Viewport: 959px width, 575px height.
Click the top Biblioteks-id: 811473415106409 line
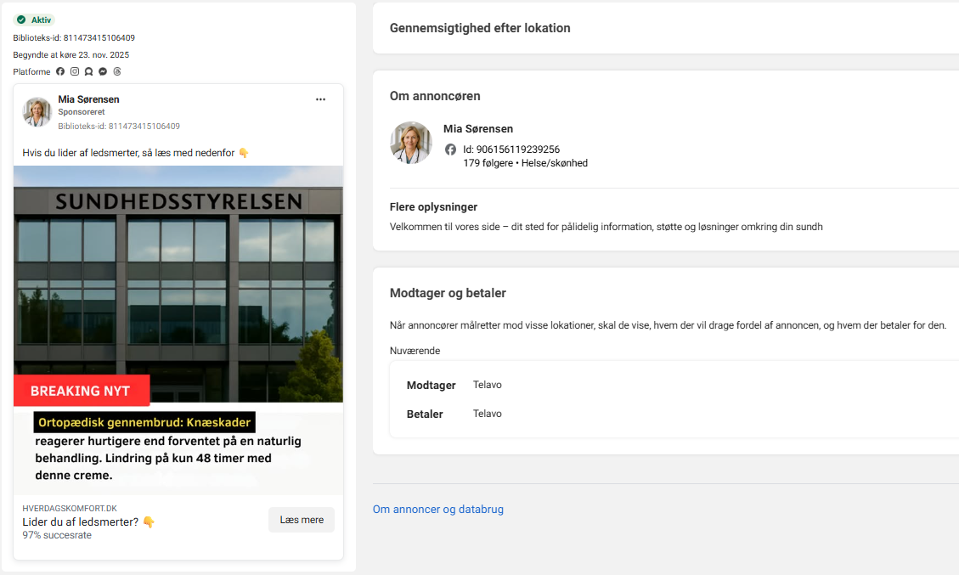click(74, 38)
